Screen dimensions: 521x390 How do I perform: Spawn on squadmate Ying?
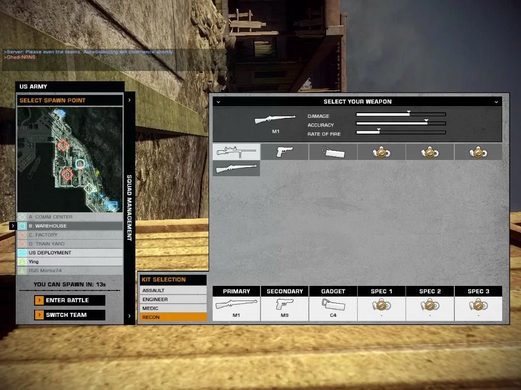[x=70, y=262]
